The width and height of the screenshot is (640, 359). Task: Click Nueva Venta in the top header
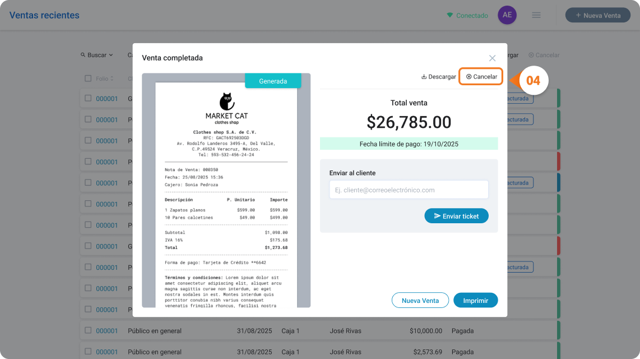597,15
